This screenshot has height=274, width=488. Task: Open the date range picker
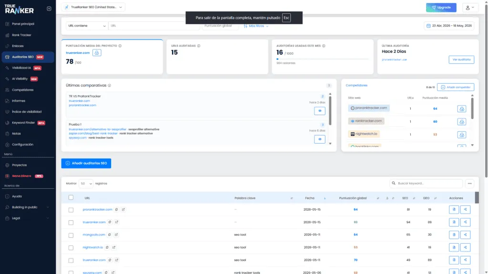click(449, 26)
